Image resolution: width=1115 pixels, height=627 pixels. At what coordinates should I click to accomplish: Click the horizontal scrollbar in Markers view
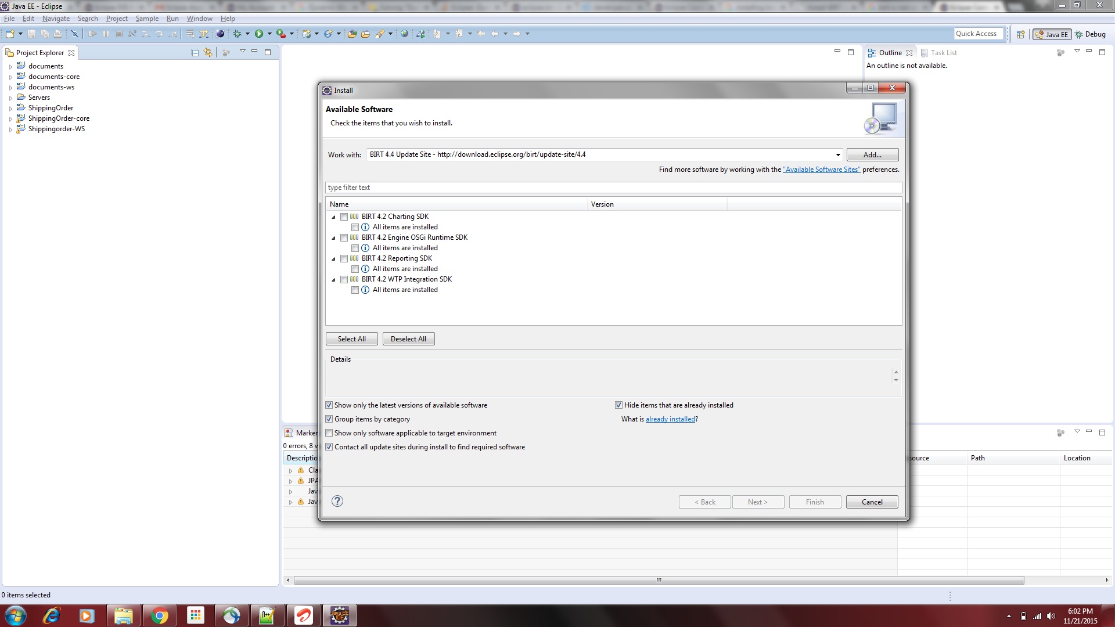[659, 580]
